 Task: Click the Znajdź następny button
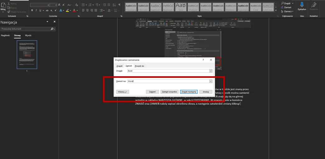(x=189, y=92)
